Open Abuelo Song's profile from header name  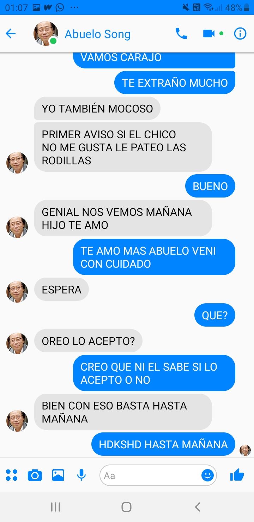[98, 34]
